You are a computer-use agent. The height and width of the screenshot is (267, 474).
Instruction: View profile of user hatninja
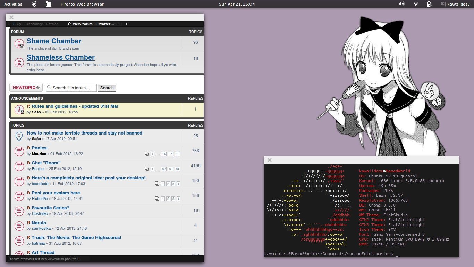[x=39, y=244]
